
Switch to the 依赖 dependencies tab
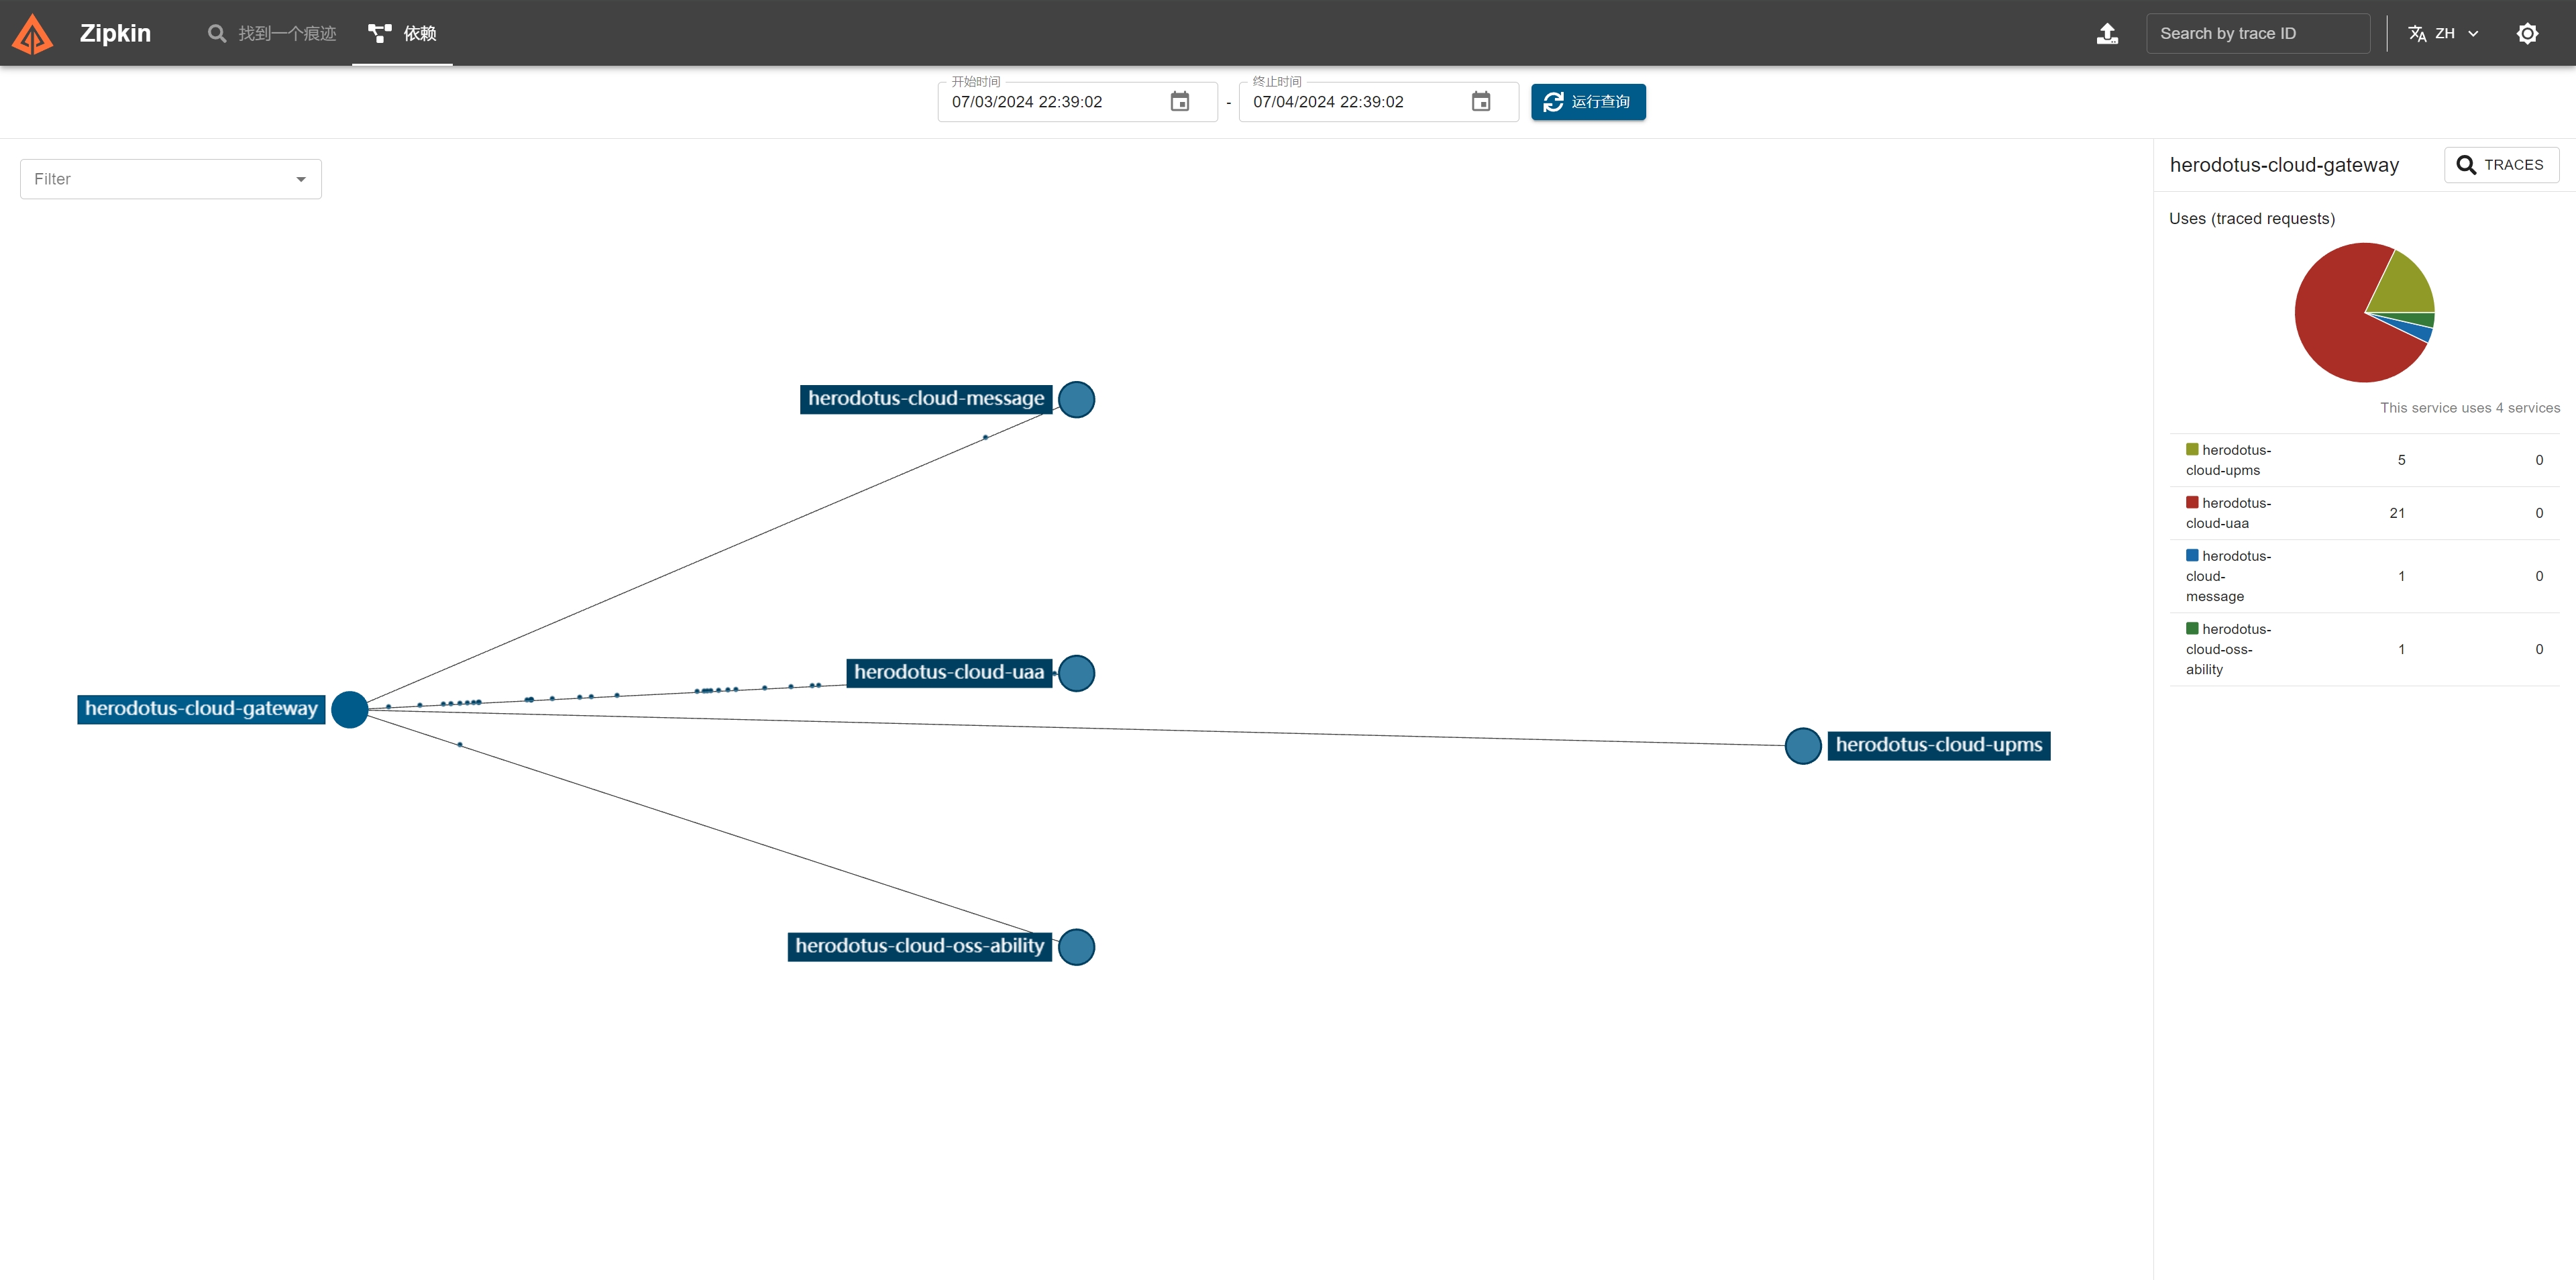pos(402,34)
